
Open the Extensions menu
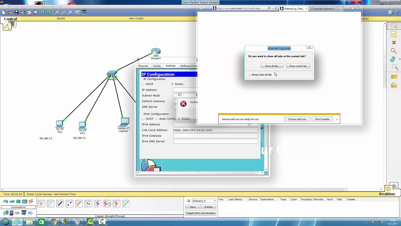point(48,7)
